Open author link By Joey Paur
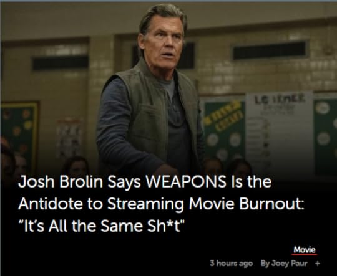 click(x=284, y=263)
